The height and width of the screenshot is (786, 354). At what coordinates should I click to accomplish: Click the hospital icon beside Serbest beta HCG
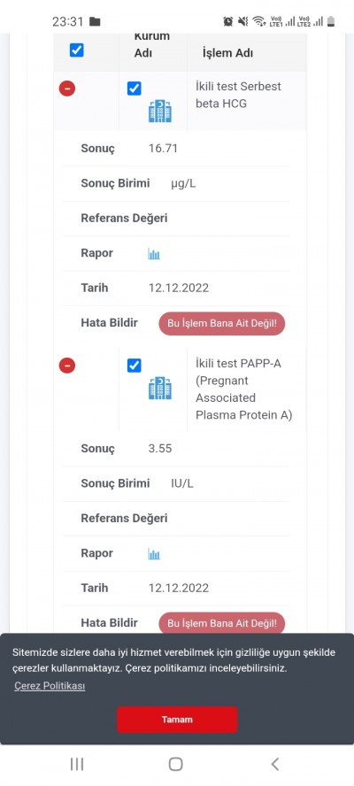pyautogui.click(x=160, y=111)
